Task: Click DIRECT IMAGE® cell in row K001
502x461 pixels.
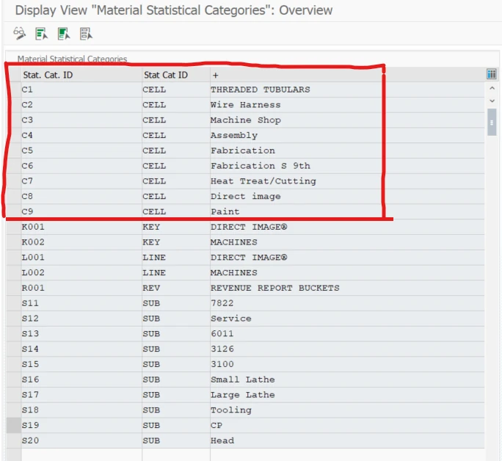Action: coord(347,227)
